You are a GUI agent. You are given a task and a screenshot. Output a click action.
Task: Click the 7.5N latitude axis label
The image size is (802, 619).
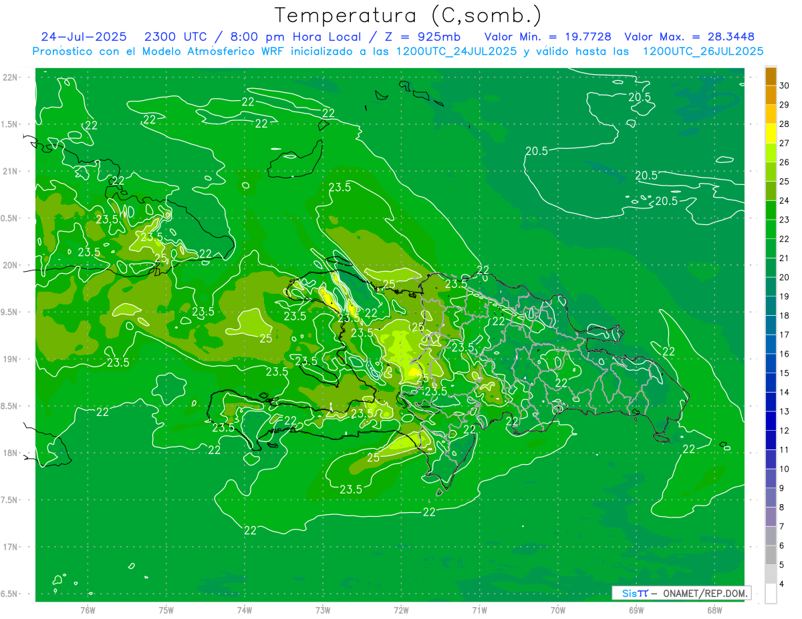pos(10,500)
